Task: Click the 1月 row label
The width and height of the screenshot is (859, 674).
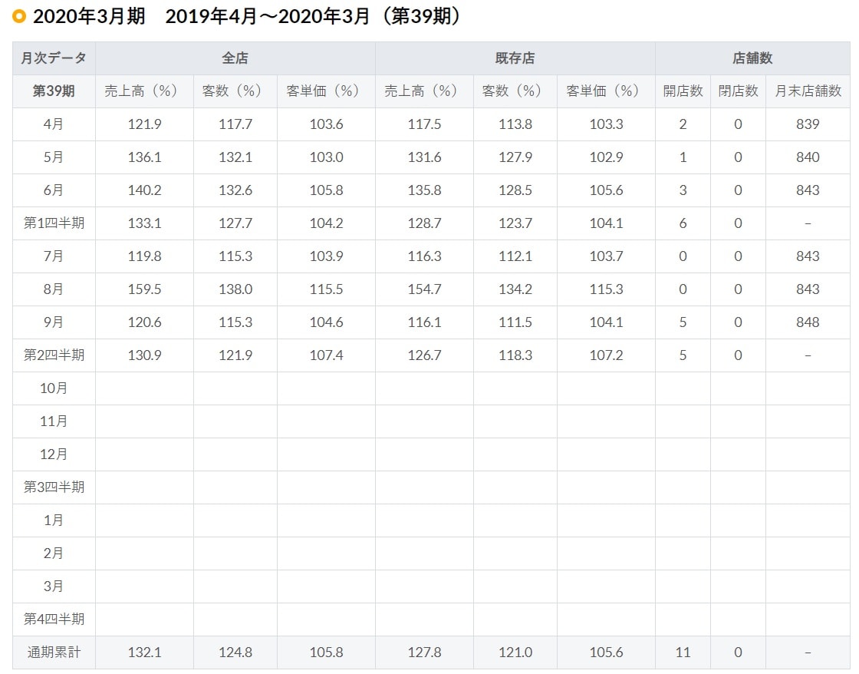Action: [54, 520]
